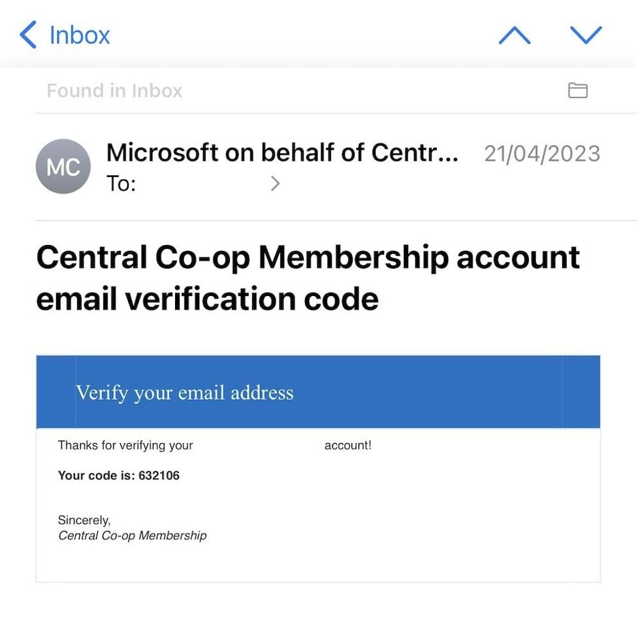The image size is (638, 622).
Task: Tap the blue header's right edge strip
Action: tap(581, 392)
